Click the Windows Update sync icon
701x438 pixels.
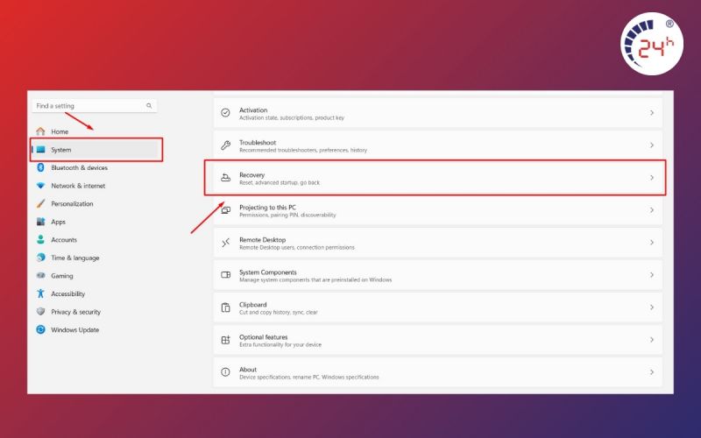click(40, 330)
